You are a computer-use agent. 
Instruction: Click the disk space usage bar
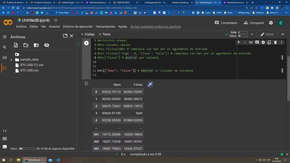point(27,149)
